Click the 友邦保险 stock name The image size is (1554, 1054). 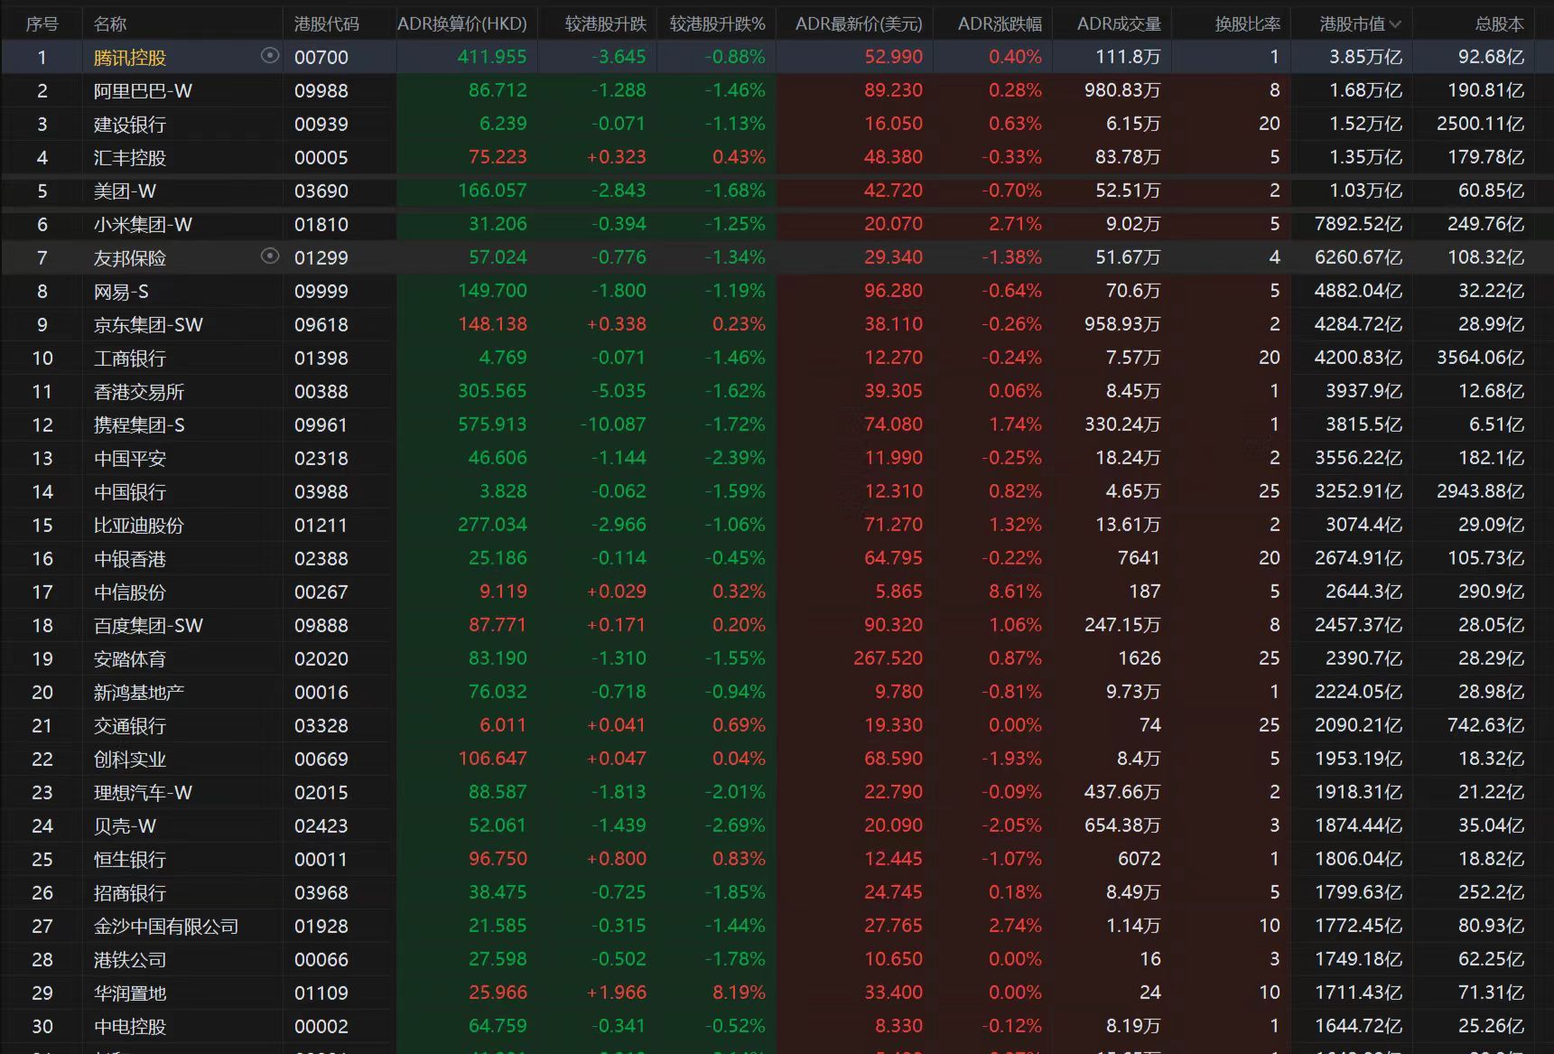click(x=130, y=258)
